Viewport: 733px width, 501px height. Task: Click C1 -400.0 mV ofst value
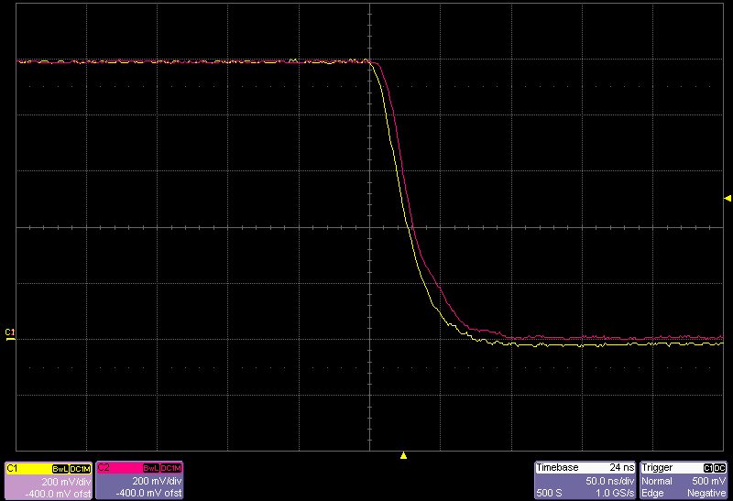(x=58, y=494)
